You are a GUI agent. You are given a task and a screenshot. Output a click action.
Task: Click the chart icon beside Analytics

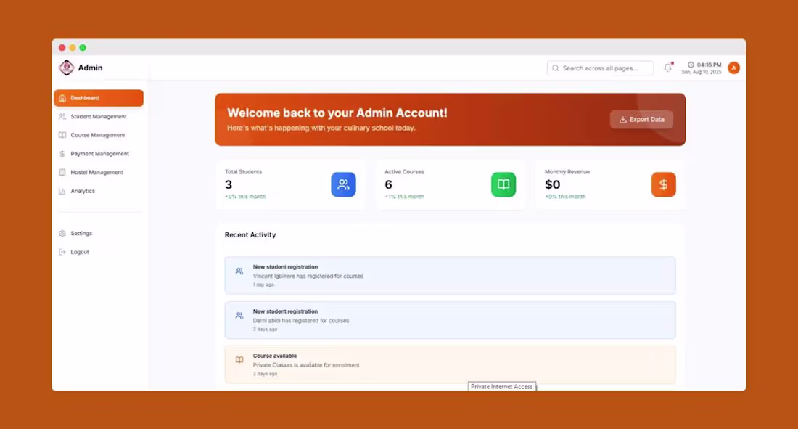(x=62, y=191)
